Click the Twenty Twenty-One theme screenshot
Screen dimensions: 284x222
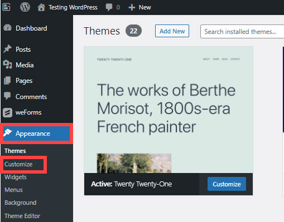[x=169, y=110]
